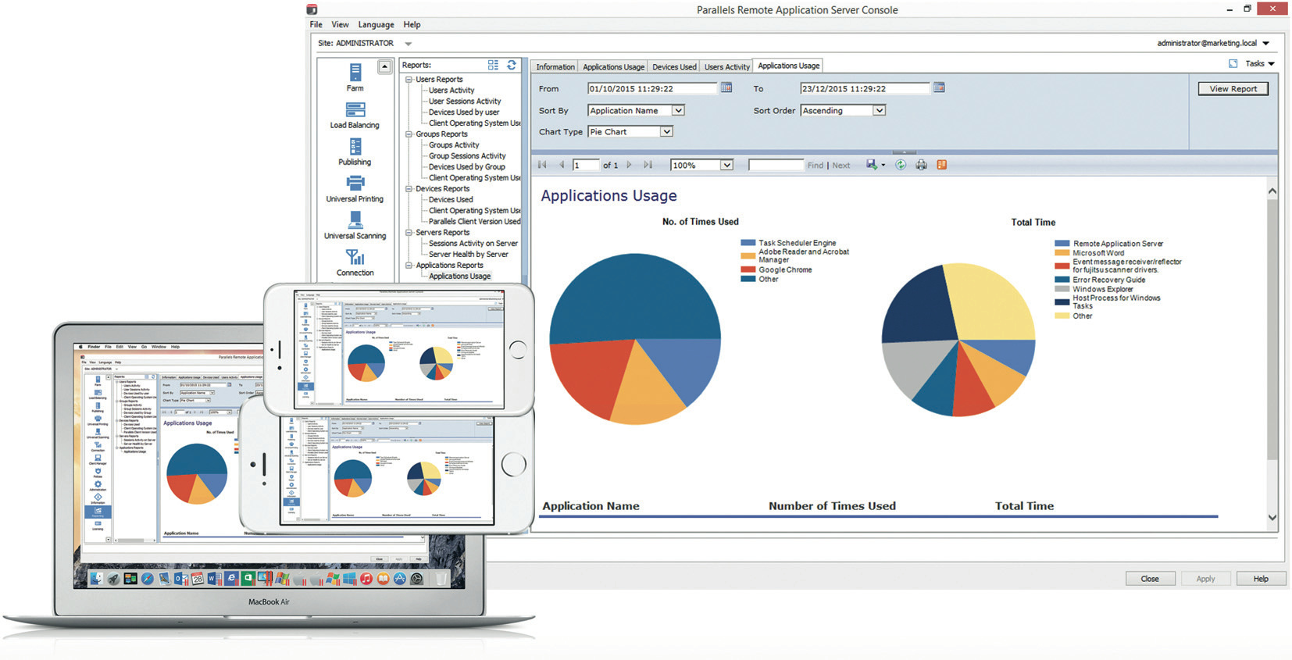Open Finder in the MacBook dock
1292x660 pixels.
click(x=96, y=579)
